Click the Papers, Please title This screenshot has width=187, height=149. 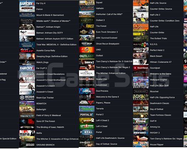tap(103, 103)
